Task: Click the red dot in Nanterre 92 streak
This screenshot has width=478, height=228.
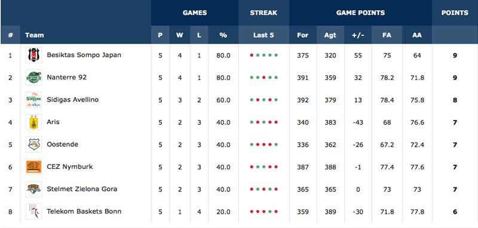Action: (263, 78)
